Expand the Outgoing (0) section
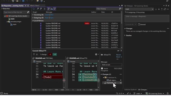This screenshot has height=96, width=171. [33, 18]
